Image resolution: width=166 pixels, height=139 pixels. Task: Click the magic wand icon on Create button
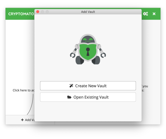coord(71,86)
